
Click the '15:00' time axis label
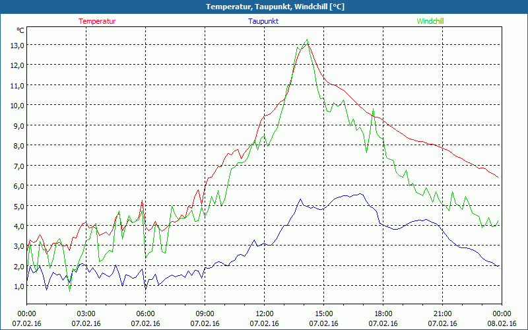click(x=323, y=313)
